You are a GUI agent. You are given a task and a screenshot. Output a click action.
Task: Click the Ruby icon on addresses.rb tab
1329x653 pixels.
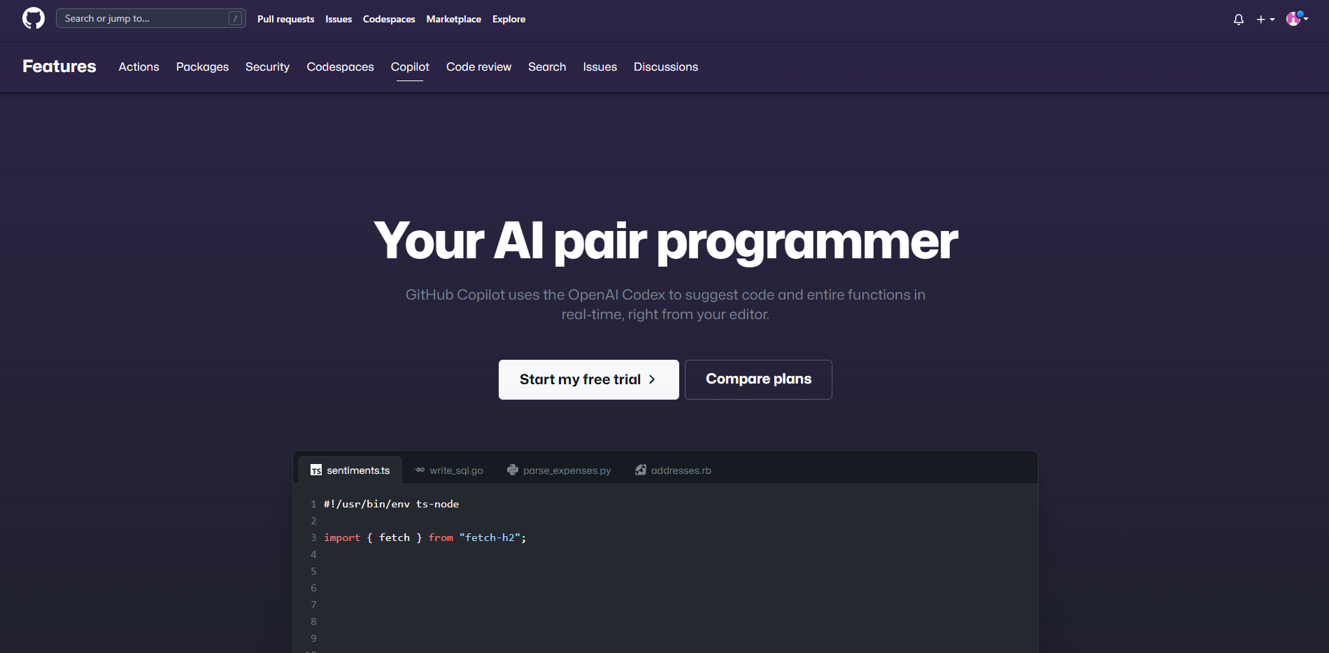pyautogui.click(x=640, y=470)
